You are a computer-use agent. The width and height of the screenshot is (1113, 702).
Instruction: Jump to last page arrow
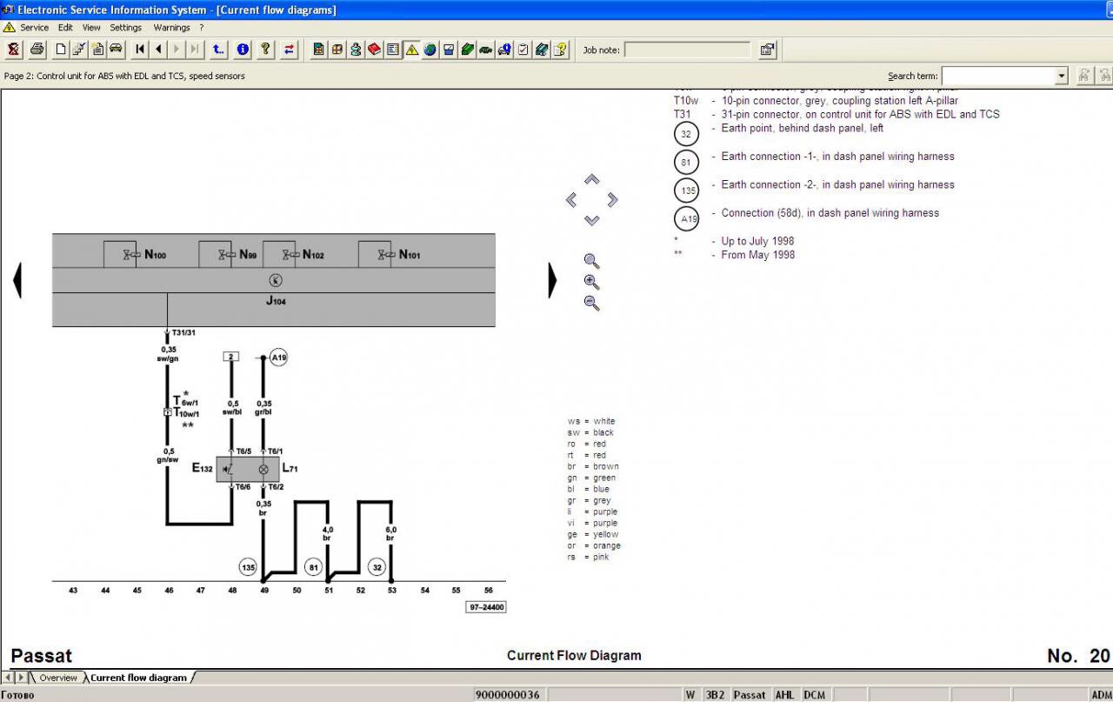pyautogui.click(x=195, y=50)
